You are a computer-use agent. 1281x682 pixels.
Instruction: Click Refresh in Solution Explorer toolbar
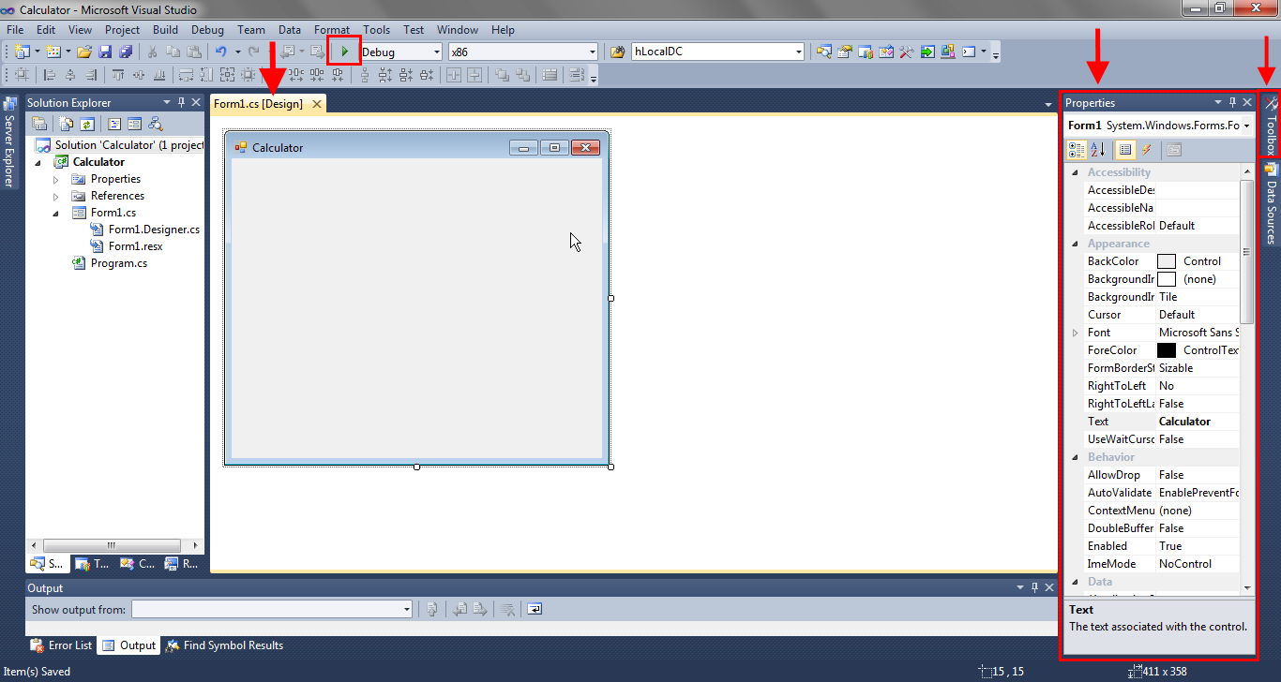point(87,123)
